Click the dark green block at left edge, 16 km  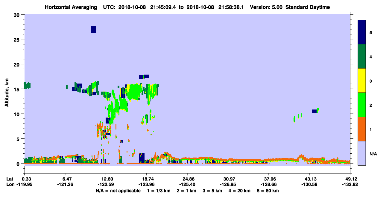click(27, 86)
